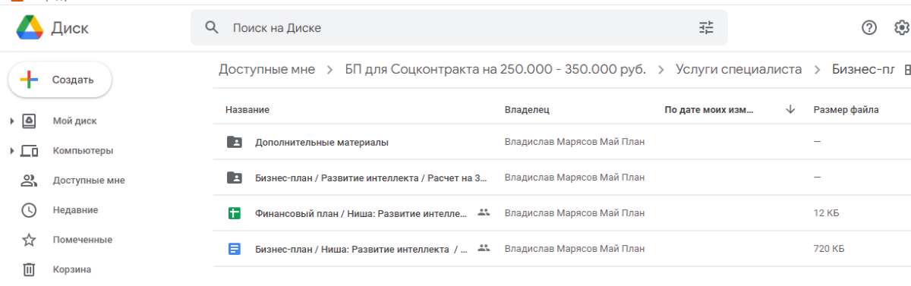Click the Google Drive logo

tap(30, 28)
